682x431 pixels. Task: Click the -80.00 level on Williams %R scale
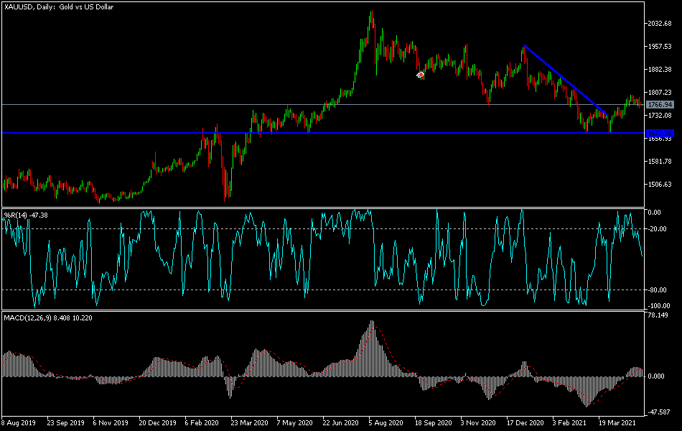tap(657, 290)
